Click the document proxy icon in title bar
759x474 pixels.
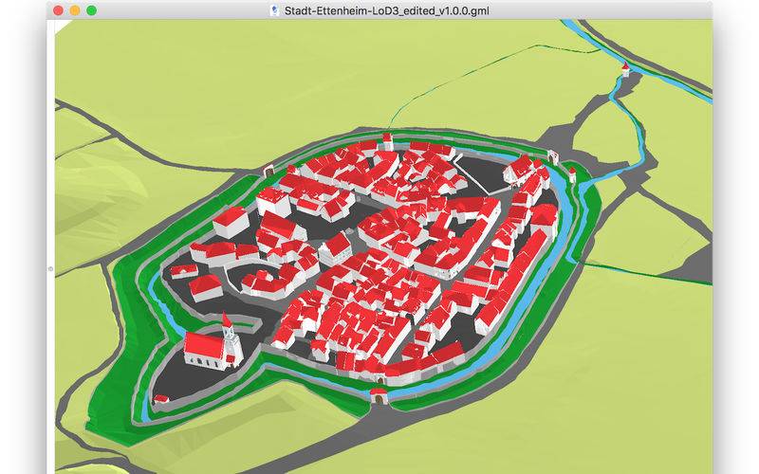pos(275,10)
